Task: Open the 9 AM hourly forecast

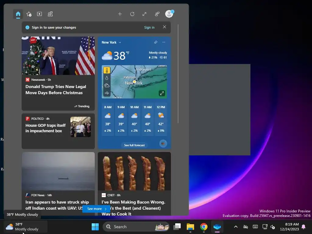Action: click(121, 119)
